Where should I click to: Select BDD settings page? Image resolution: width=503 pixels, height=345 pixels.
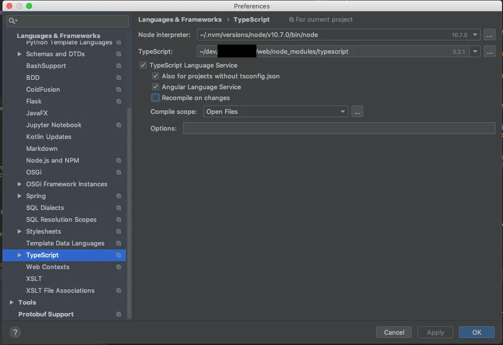point(33,77)
